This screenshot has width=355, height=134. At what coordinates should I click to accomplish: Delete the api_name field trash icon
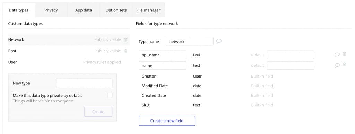click(344, 54)
